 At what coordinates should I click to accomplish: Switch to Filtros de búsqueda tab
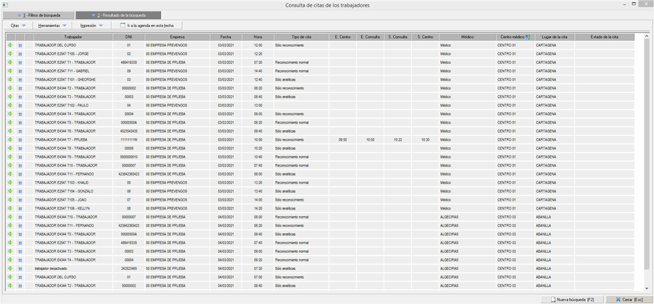[x=38, y=15]
